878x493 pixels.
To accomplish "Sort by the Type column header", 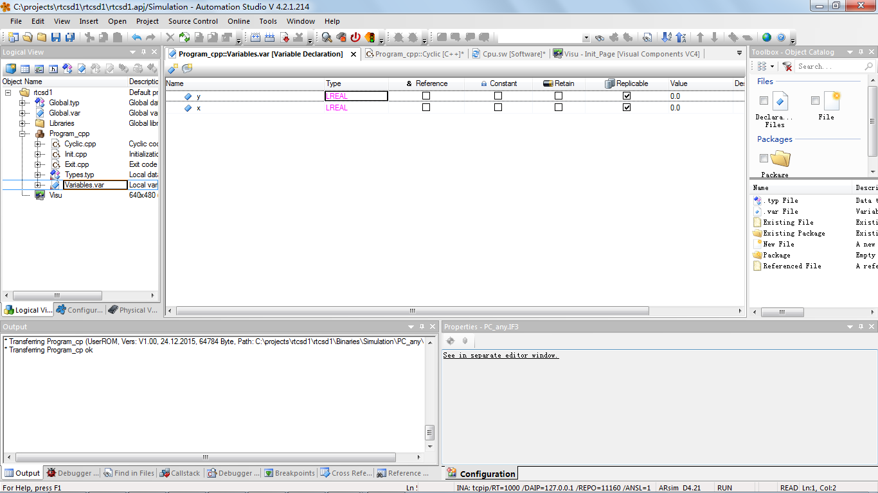I will coord(356,83).
